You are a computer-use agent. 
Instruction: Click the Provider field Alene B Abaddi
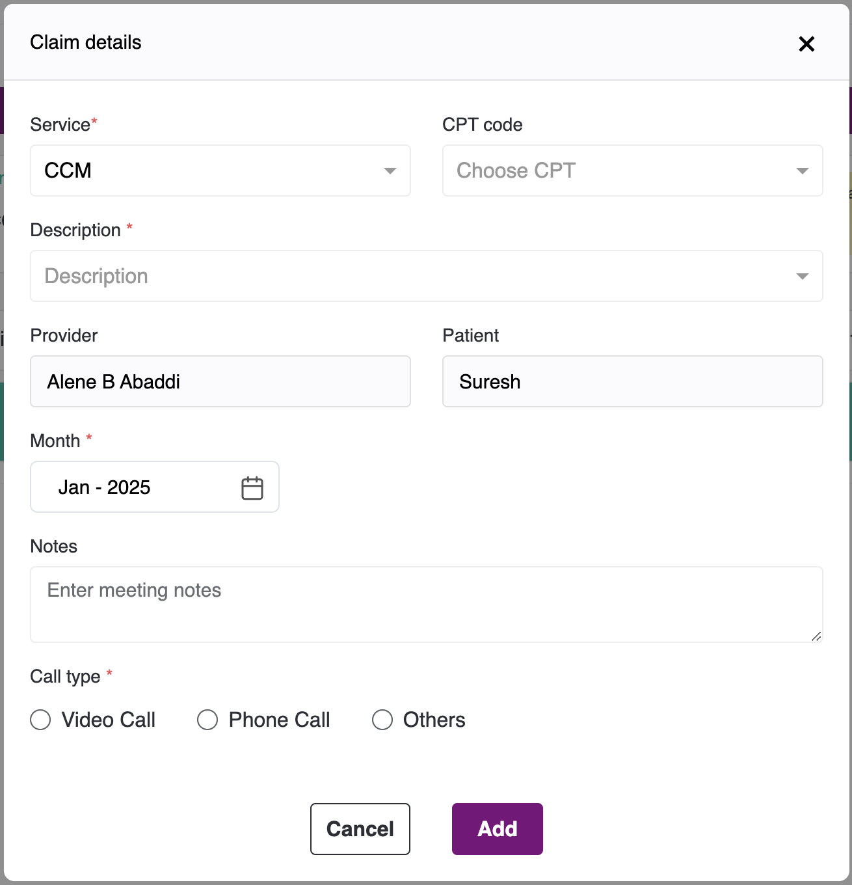pos(220,381)
